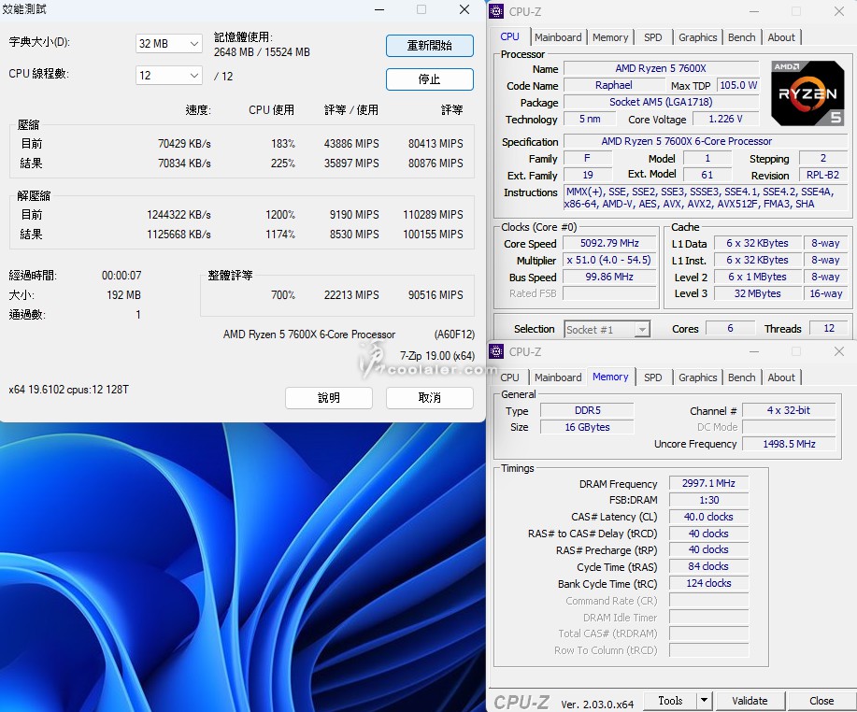Click the Cores count field showing 6
857x712 pixels.
click(730, 328)
